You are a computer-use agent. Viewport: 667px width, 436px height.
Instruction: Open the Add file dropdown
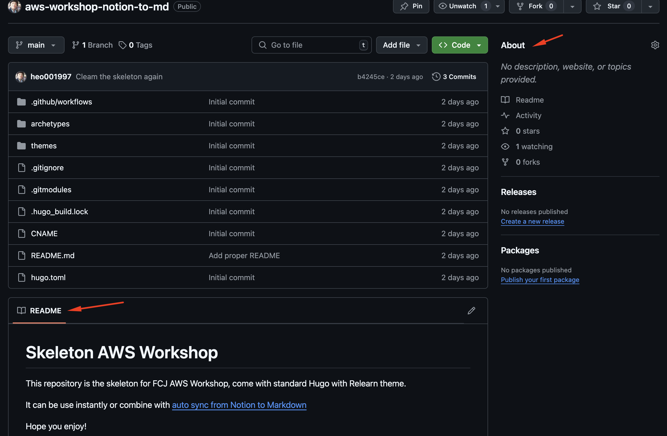(x=401, y=45)
